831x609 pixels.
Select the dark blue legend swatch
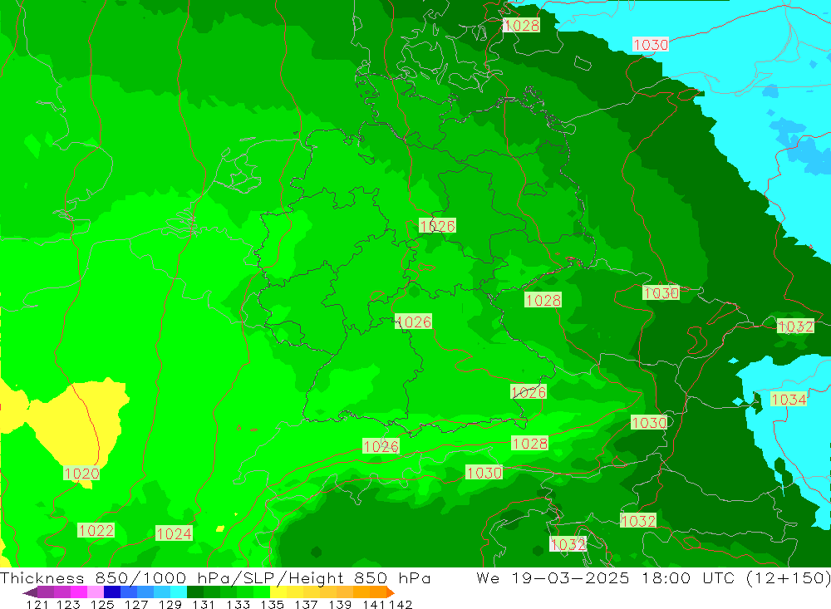click(112, 592)
